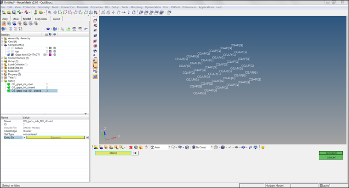Click mesh style icon of Gaps from CONTACT1 row
This screenshot has height=188, width=349.
click(x=55, y=55)
